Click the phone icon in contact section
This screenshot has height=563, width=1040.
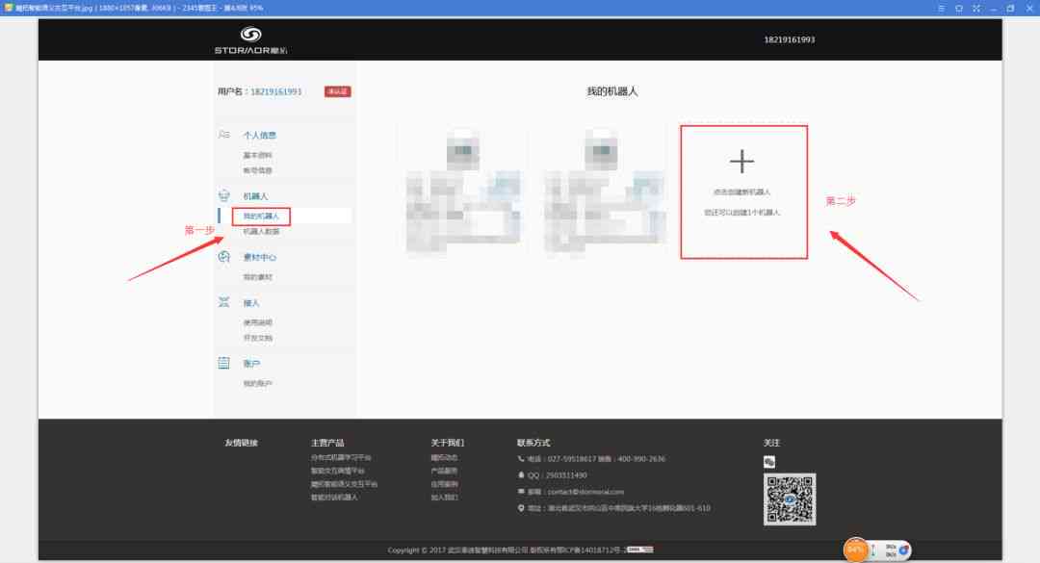click(521, 459)
